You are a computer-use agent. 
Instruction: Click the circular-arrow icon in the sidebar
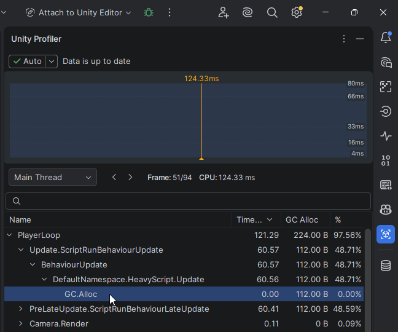pyautogui.click(x=386, y=111)
